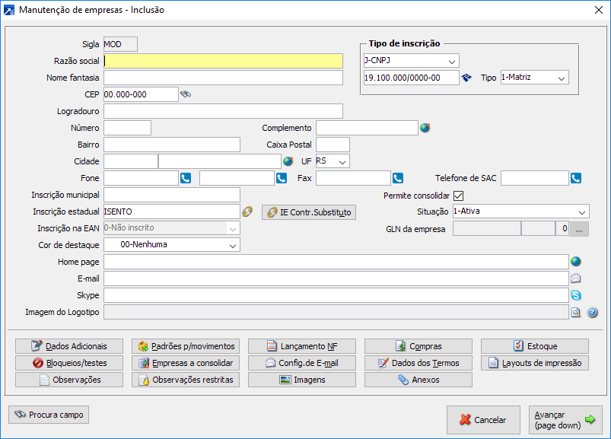Click the Skype icon at row end
This screenshot has width=611, height=439.
click(576, 295)
